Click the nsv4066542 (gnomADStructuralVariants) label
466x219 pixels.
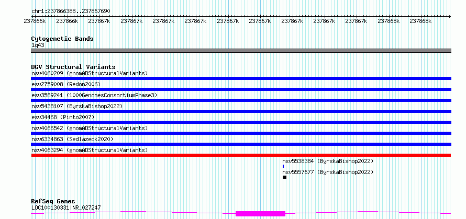[x=90, y=128]
